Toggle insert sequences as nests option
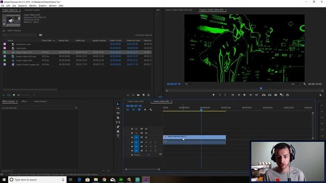Viewport: 326px width, 183px height. (128, 110)
